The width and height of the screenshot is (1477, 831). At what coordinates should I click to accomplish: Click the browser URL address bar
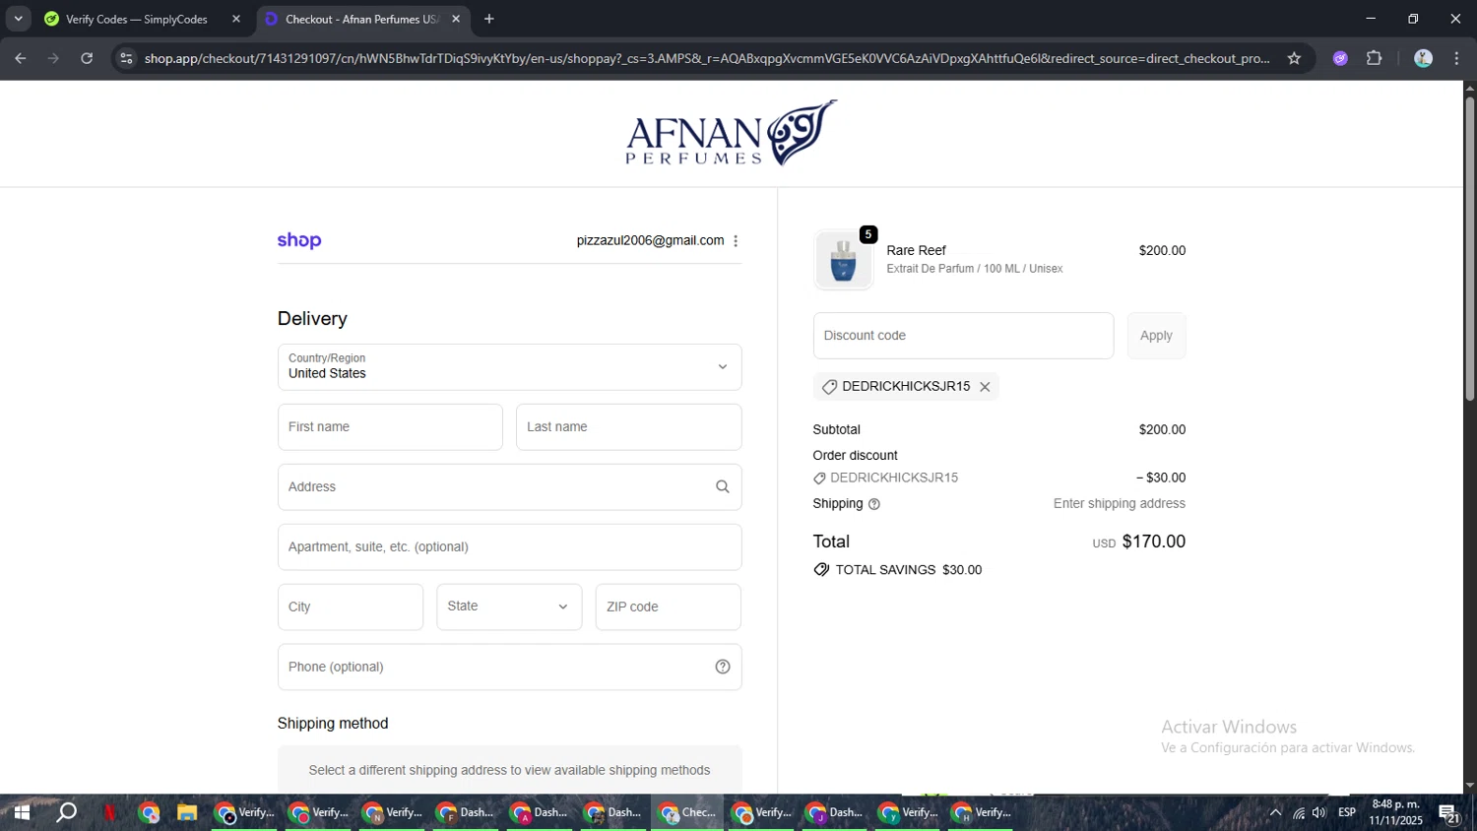(x=706, y=59)
